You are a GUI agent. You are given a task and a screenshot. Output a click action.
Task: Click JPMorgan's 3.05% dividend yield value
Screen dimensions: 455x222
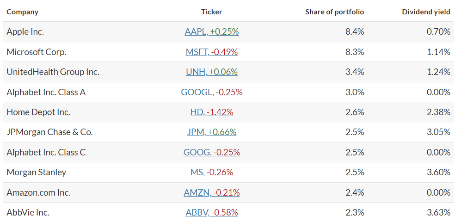438,132
